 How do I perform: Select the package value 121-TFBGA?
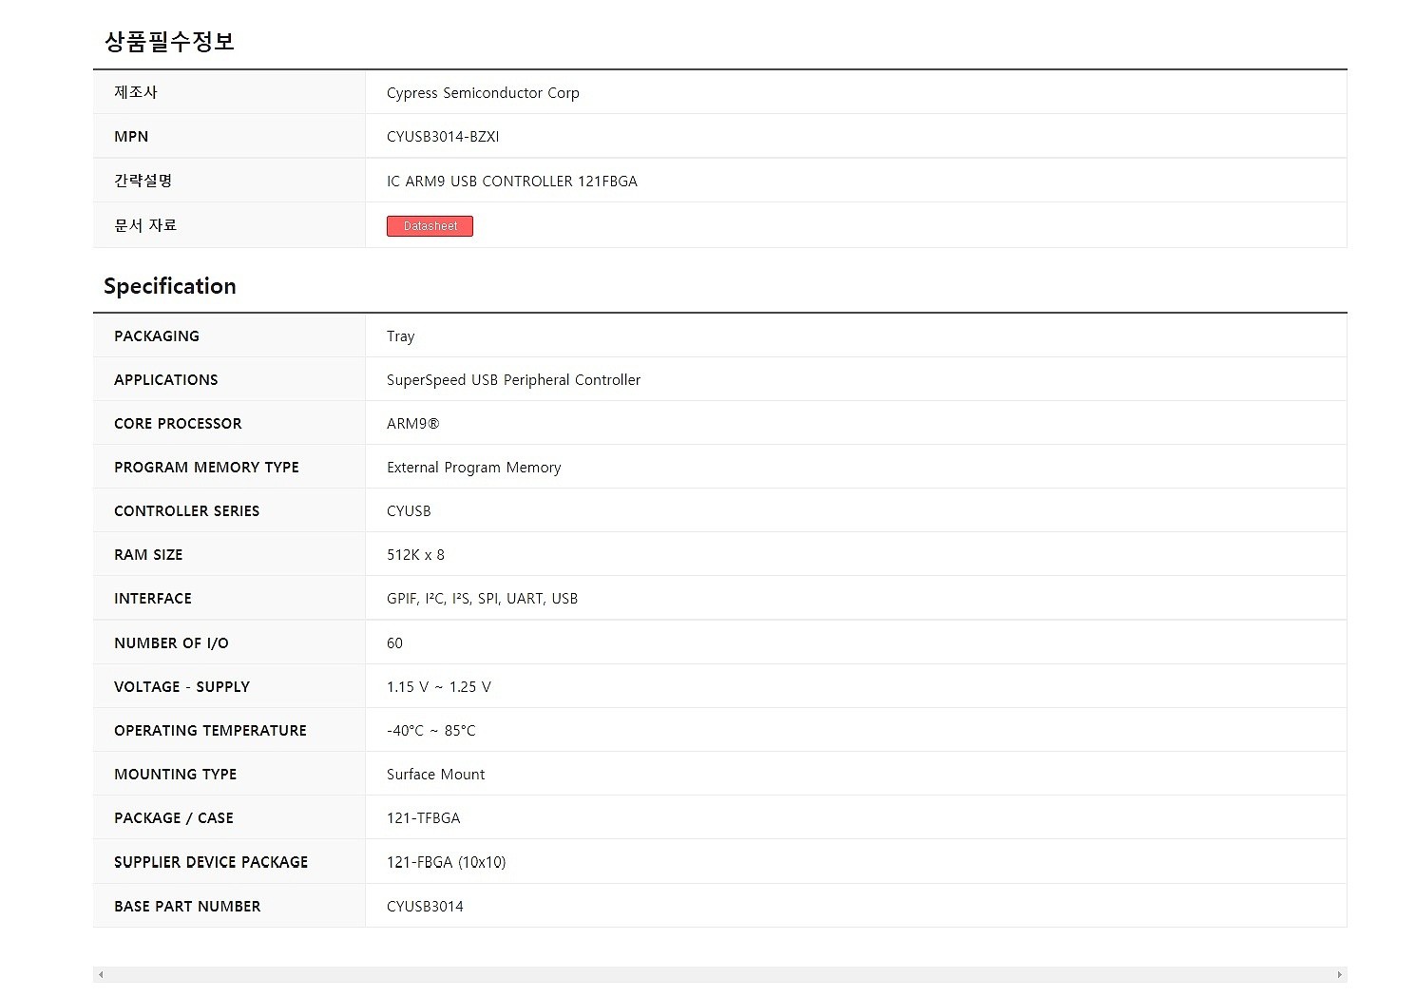(x=424, y=818)
